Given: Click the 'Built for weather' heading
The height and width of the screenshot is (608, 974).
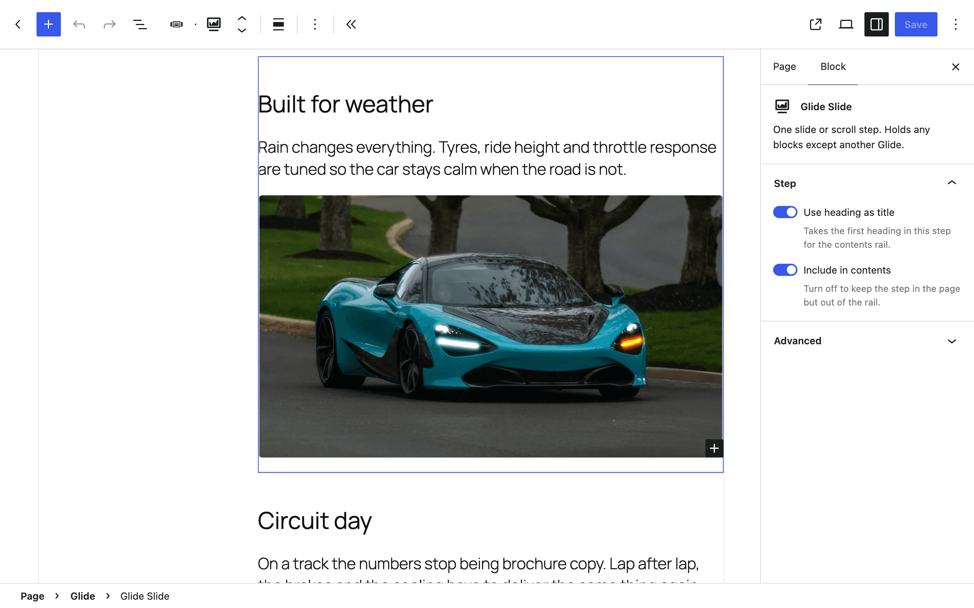Looking at the screenshot, I should (345, 104).
